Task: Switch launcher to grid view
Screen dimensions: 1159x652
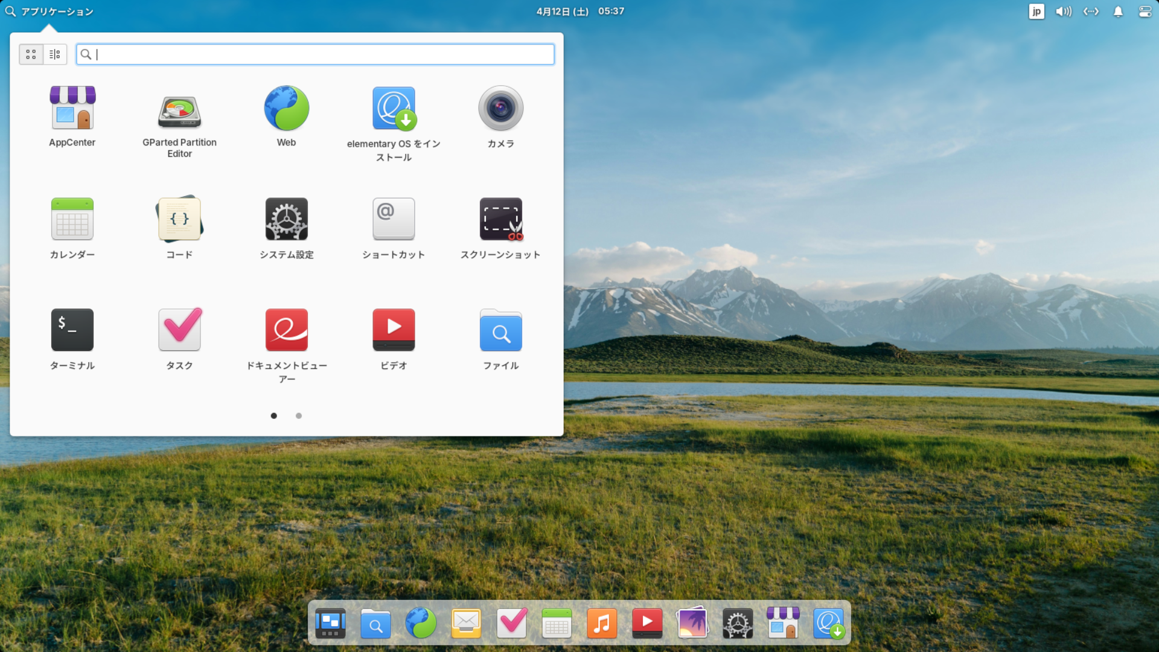Action: (31, 54)
